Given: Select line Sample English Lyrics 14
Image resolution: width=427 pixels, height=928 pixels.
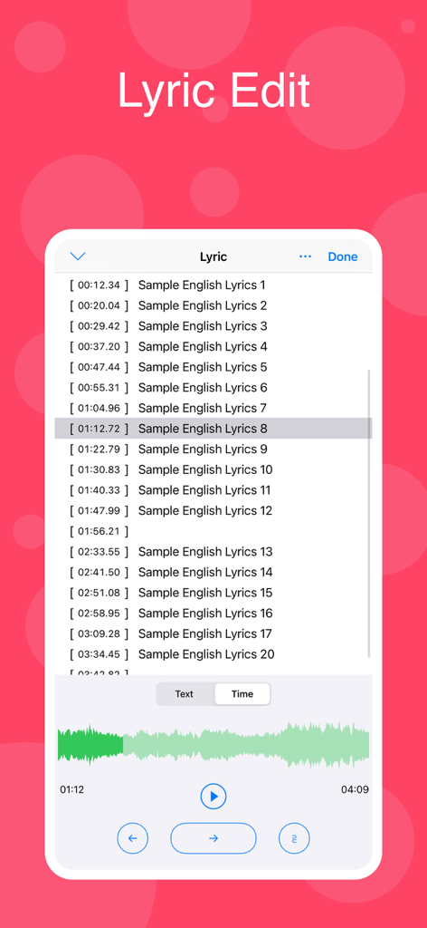Looking at the screenshot, I should [205, 573].
